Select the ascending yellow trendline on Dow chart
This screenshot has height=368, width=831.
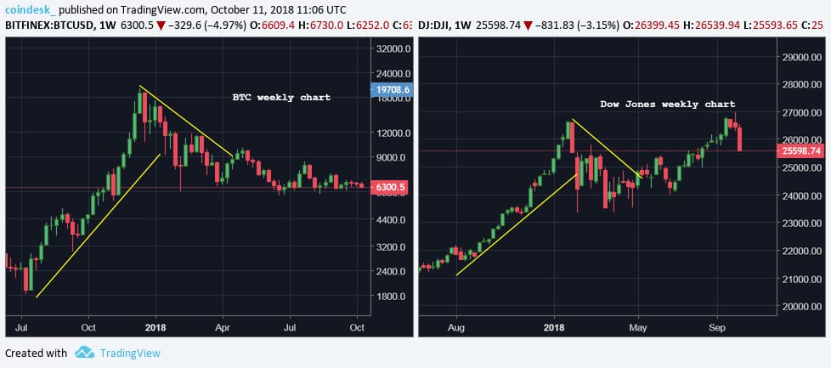516,226
